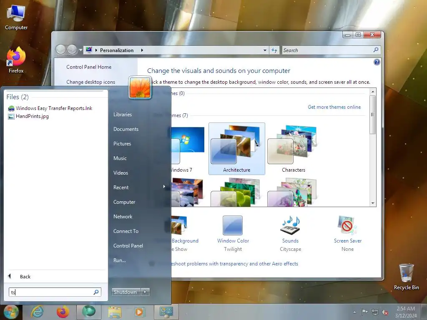This screenshot has height=320, width=427.
Task: Click the help icon in Personalization window
Action: click(x=377, y=62)
